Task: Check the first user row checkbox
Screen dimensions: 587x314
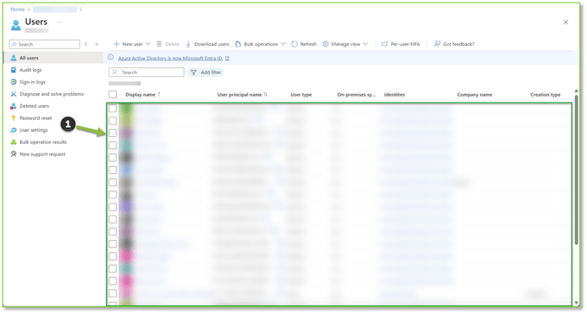Action: pos(113,109)
